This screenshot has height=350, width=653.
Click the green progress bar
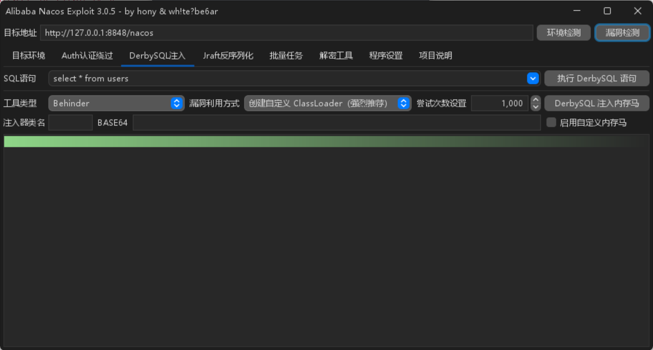click(x=326, y=142)
